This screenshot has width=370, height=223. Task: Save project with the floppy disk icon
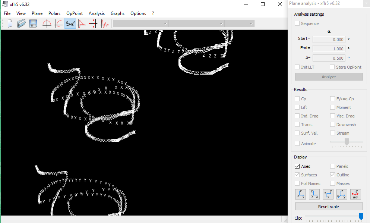[x=33, y=23]
